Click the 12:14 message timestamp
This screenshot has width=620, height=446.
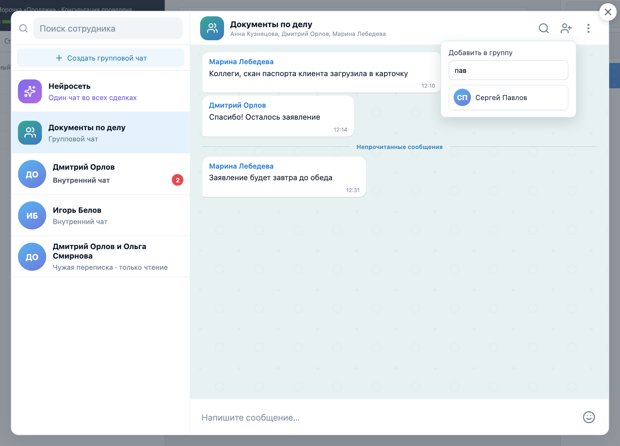point(340,130)
